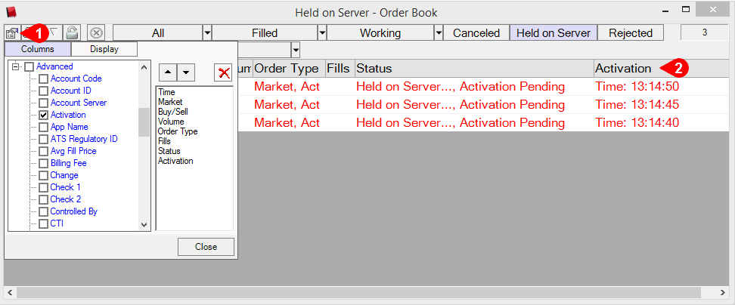735x305 pixels.
Task: Switch to the Display tab
Action: 104,49
